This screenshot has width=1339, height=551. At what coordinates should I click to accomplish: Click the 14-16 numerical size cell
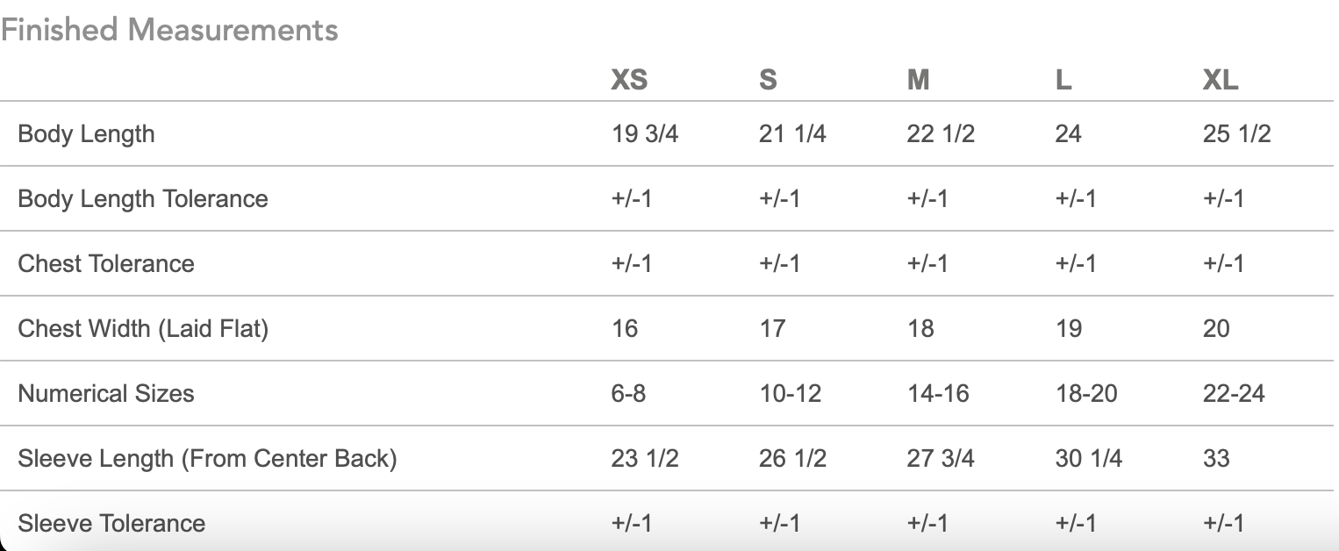(938, 393)
